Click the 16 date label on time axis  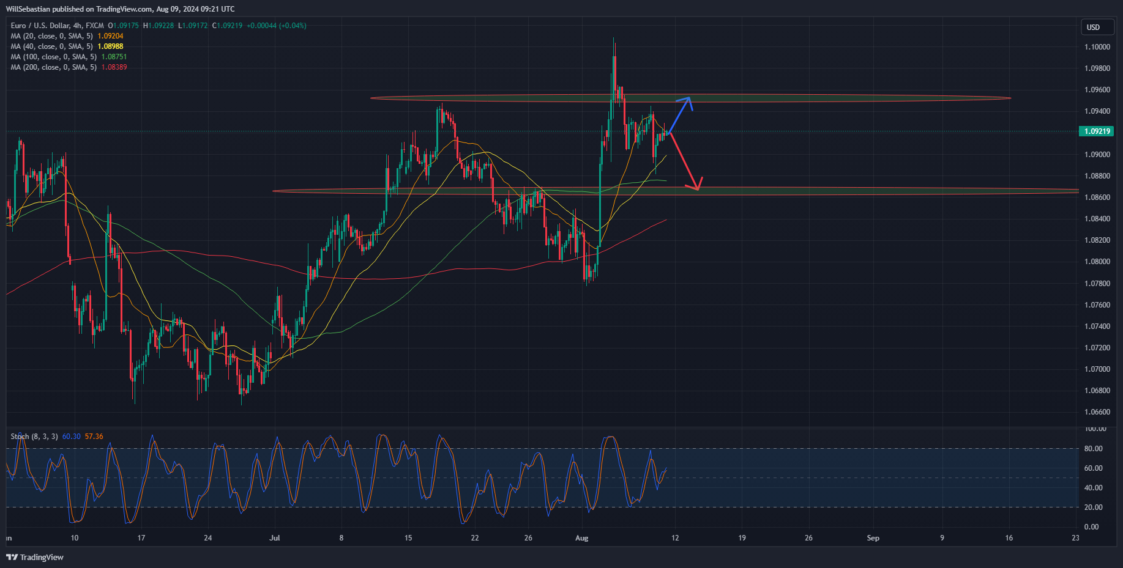click(1009, 538)
